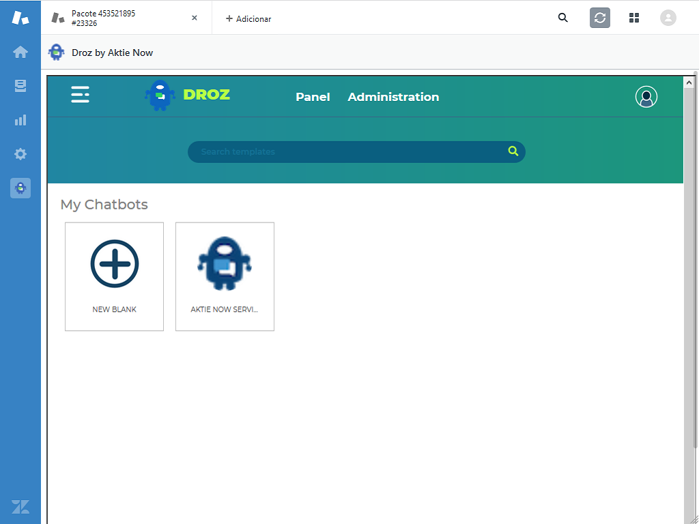This screenshot has width=699, height=524.
Task: Switch to the Panel menu item
Action: tap(313, 97)
